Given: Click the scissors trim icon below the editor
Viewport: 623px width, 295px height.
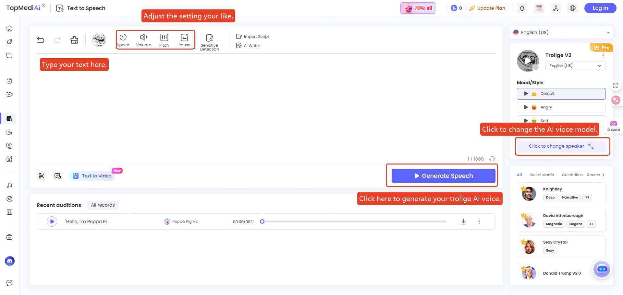Looking at the screenshot, I should pos(41,176).
